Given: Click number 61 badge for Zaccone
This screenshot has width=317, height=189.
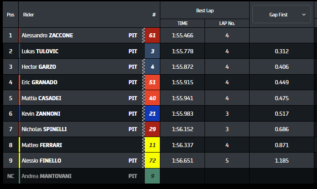Looking at the screenshot, I should [152, 36].
